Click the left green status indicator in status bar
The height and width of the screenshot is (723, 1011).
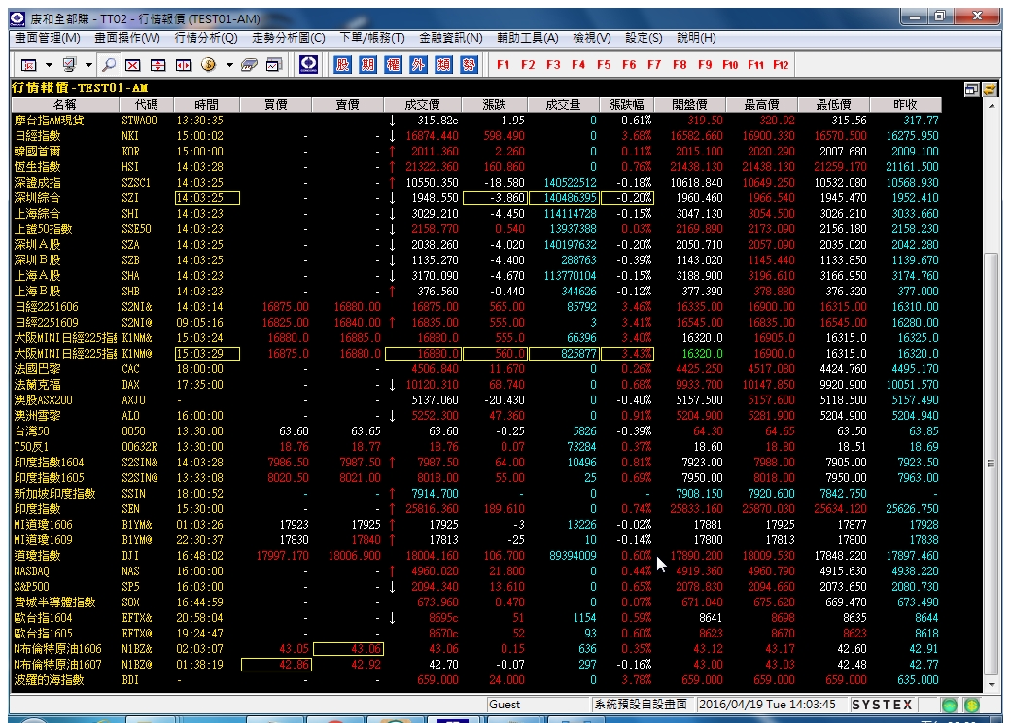pos(949,705)
